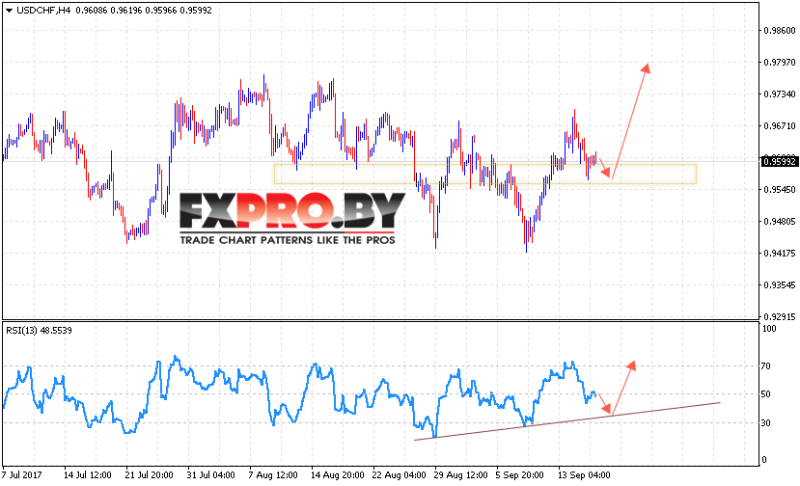Click the OHLC values 0.96086 0.96196 0.95966 0.95992

[144, 11]
